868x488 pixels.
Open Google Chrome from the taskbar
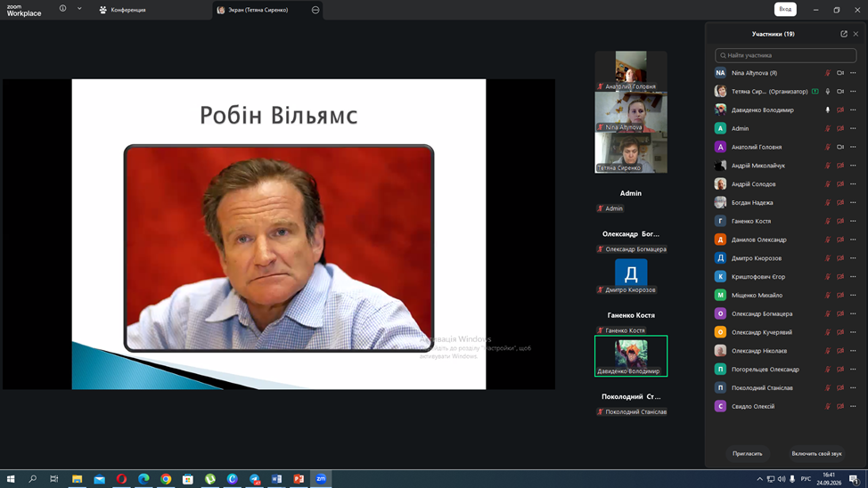[x=166, y=478]
